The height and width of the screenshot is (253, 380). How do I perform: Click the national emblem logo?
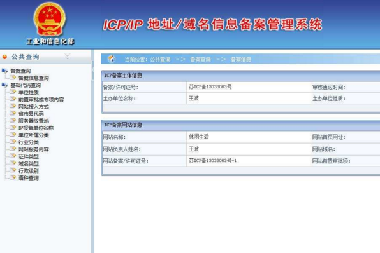[50, 19]
